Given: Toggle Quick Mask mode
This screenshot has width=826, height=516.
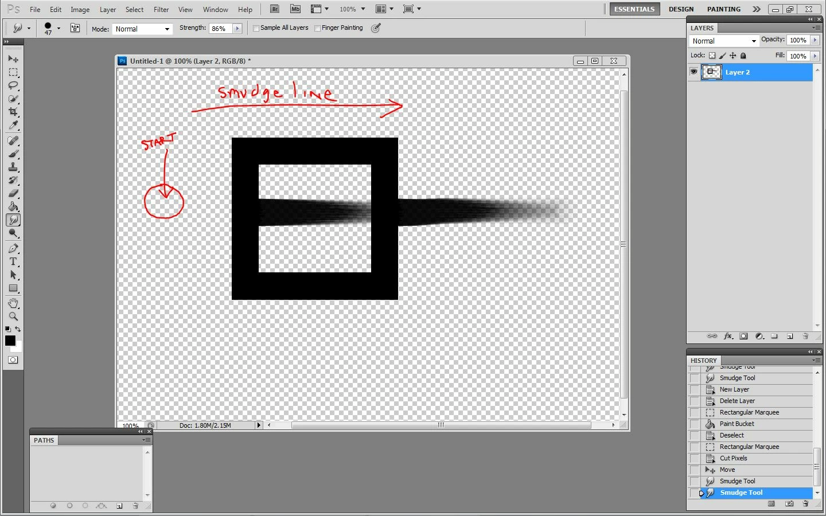Looking at the screenshot, I should [13, 360].
